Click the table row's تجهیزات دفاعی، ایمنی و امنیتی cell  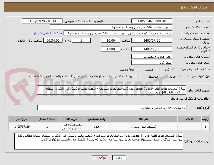[72, 127]
